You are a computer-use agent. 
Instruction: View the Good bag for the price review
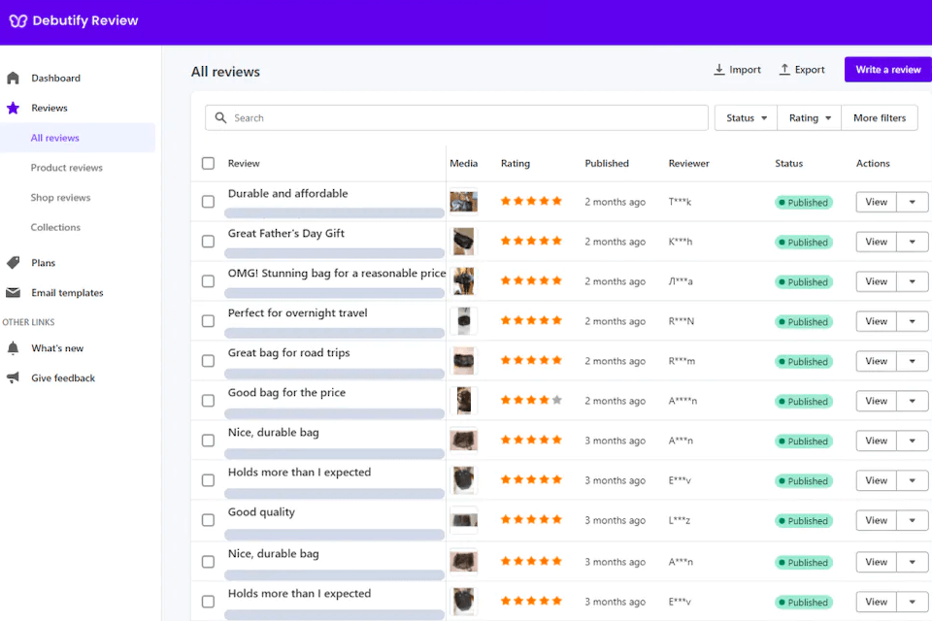click(876, 401)
